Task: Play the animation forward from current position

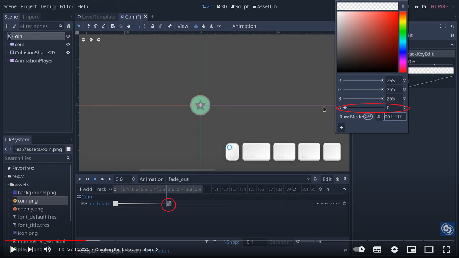Action: (x=110, y=179)
